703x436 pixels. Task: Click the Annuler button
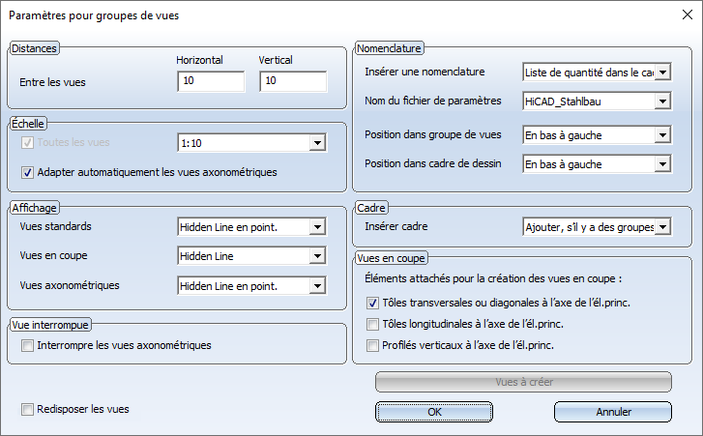point(613,412)
